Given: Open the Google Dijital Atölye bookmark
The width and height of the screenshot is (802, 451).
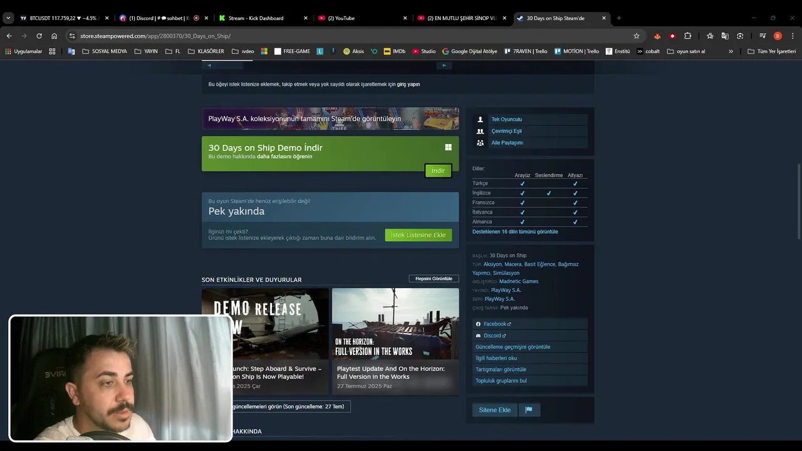Looking at the screenshot, I should [469, 51].
